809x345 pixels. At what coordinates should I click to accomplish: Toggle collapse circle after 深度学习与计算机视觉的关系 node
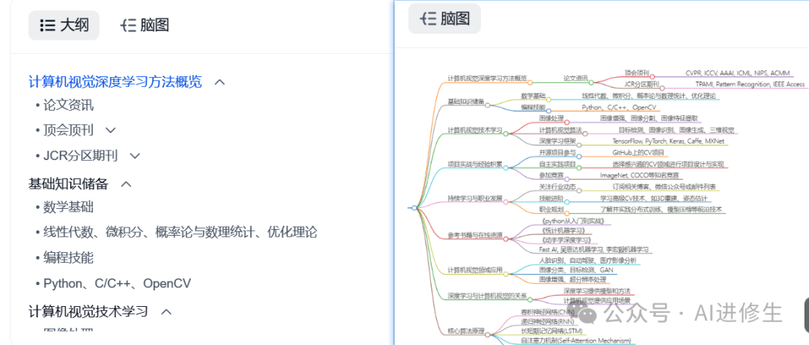click(x=530, y=299)
